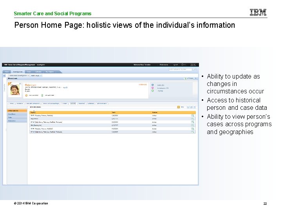The width and height of the screenshot is (282, 211).
Task: Select Medications in the left sidebar
Action: (17, 121)
